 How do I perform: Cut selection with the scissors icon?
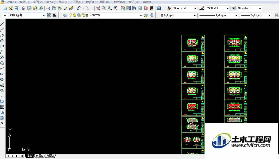(x=48, y=8)
